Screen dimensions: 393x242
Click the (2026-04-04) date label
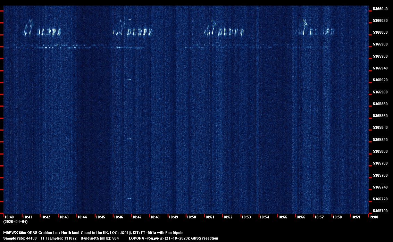[x=15, y=222]
